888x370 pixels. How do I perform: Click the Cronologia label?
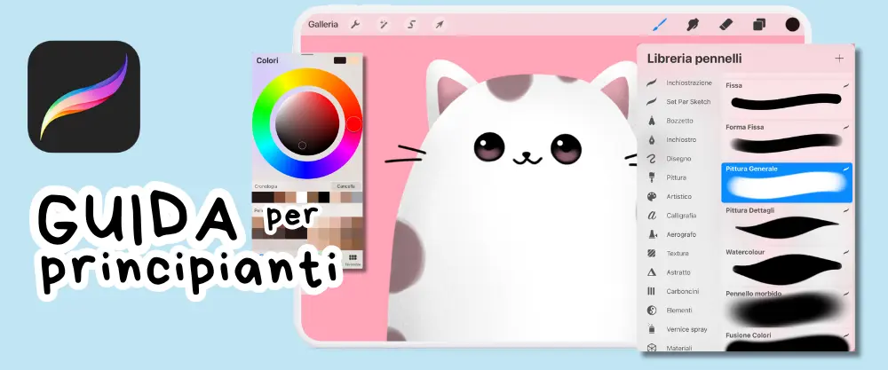[266, 186]
